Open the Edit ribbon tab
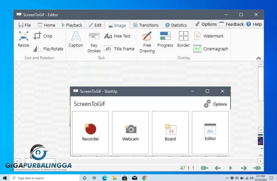 pyautogui.click(x=95, y=25)
